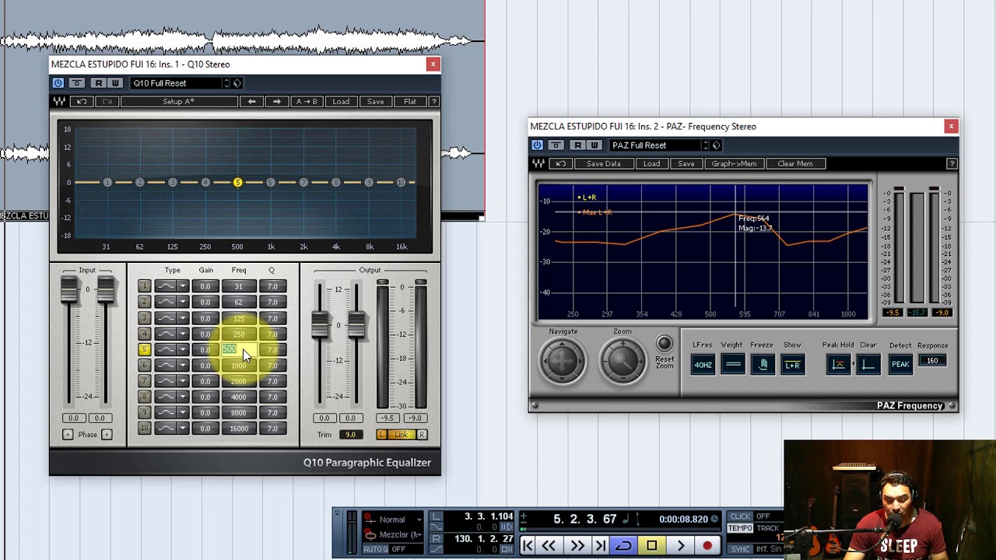Go to previous preset with left arrow in Q10
The height and width of the screenshot is (560, 996).
251,102
